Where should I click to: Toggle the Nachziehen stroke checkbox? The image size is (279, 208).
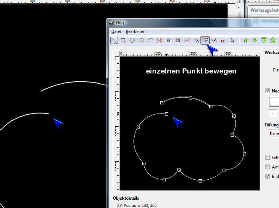pos(267,91)
